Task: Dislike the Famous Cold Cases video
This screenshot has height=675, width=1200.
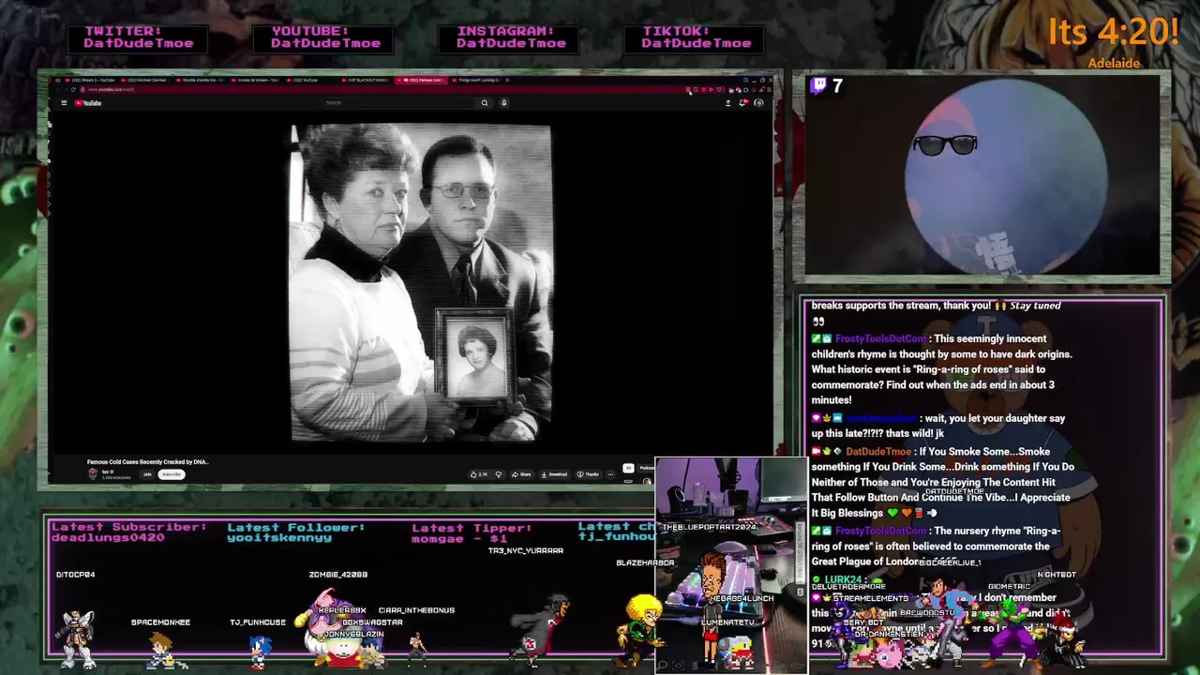Action: click(x=499, y=474)
